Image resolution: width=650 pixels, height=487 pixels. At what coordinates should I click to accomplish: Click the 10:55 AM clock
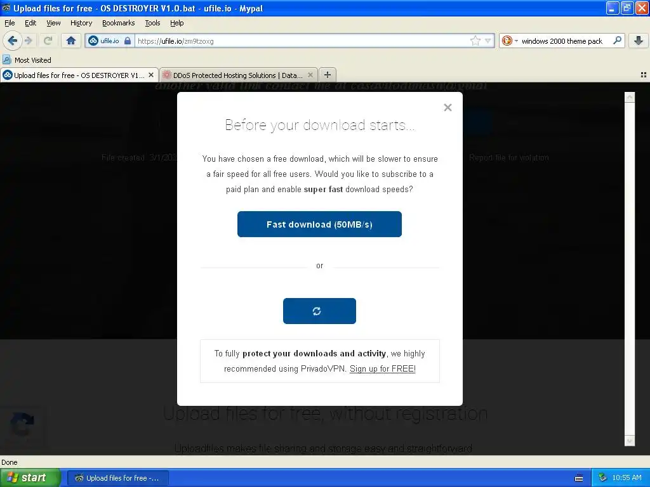[x=627, y=478]
